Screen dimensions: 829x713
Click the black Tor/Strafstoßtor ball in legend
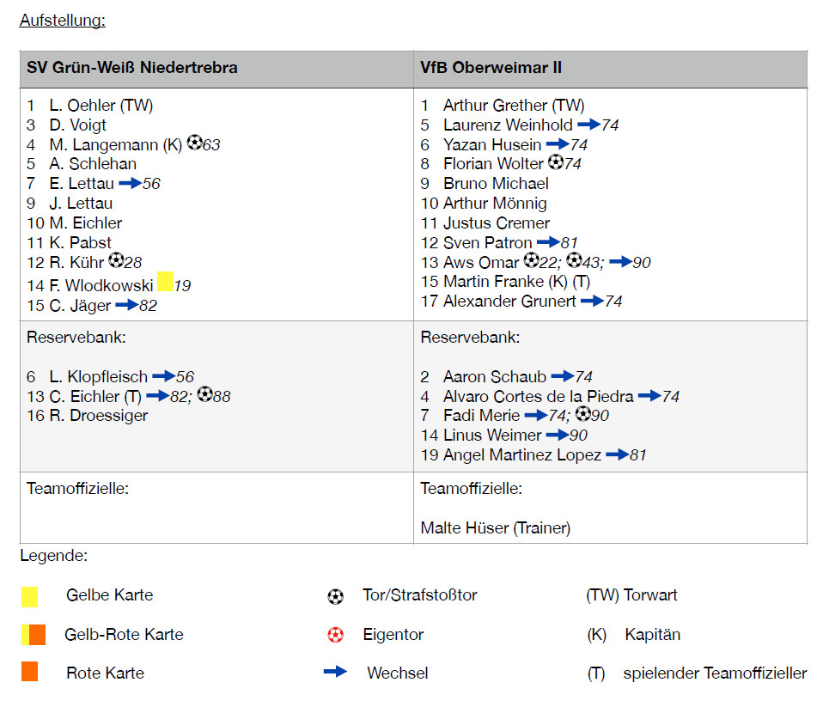pos(335,596)
